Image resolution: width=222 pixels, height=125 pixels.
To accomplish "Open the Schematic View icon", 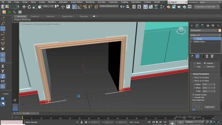I will point(156,7).
